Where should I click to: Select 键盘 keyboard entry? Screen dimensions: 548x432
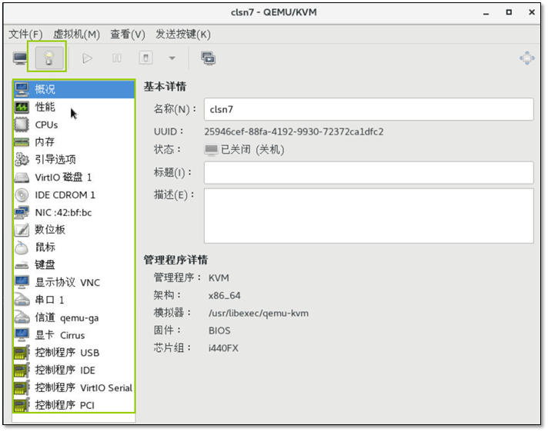[x=74, y=265]
